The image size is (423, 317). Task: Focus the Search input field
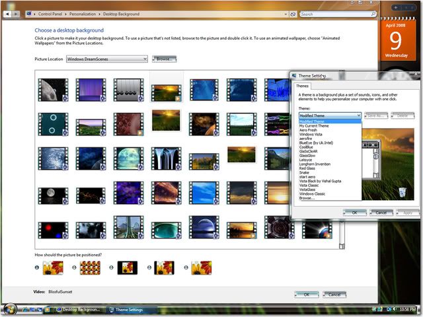(x=335, y=14)
